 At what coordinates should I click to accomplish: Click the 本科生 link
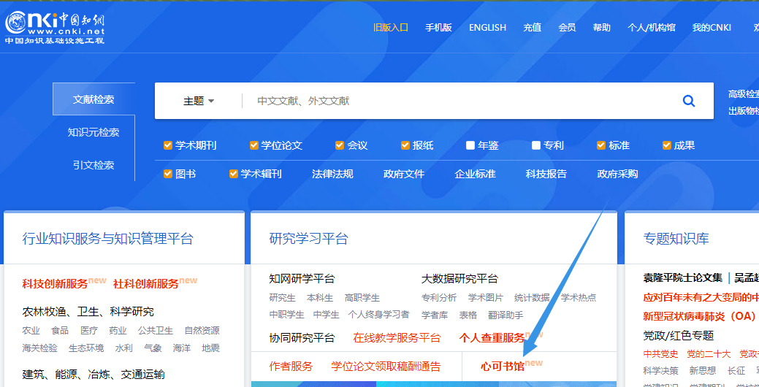(x=320, y=298)
